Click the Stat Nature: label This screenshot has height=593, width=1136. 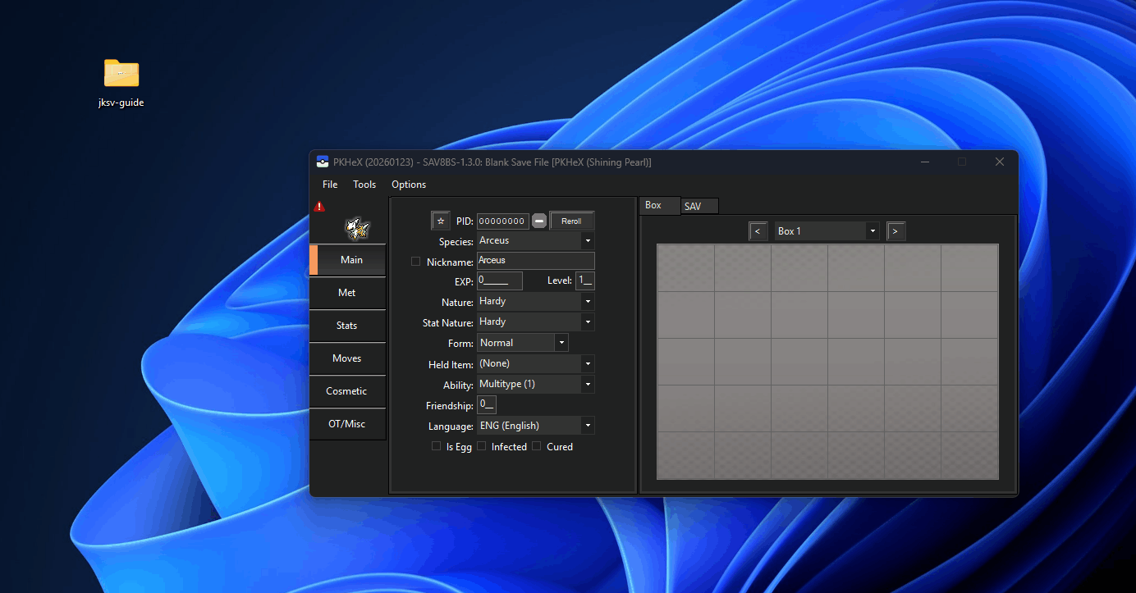coord(447,323)
